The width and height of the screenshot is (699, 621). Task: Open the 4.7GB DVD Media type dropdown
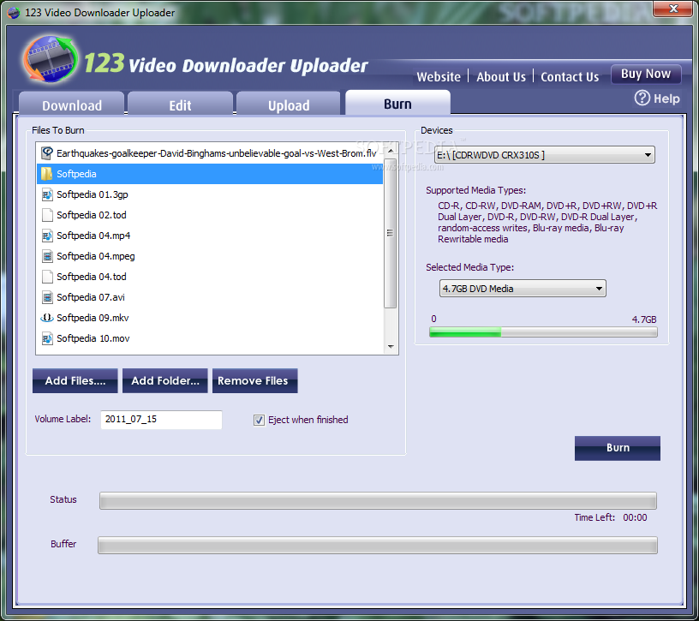[523, 289]
